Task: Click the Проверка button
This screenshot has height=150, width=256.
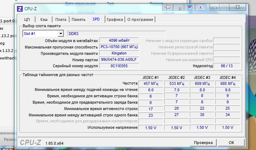Action: pos(203,143)
